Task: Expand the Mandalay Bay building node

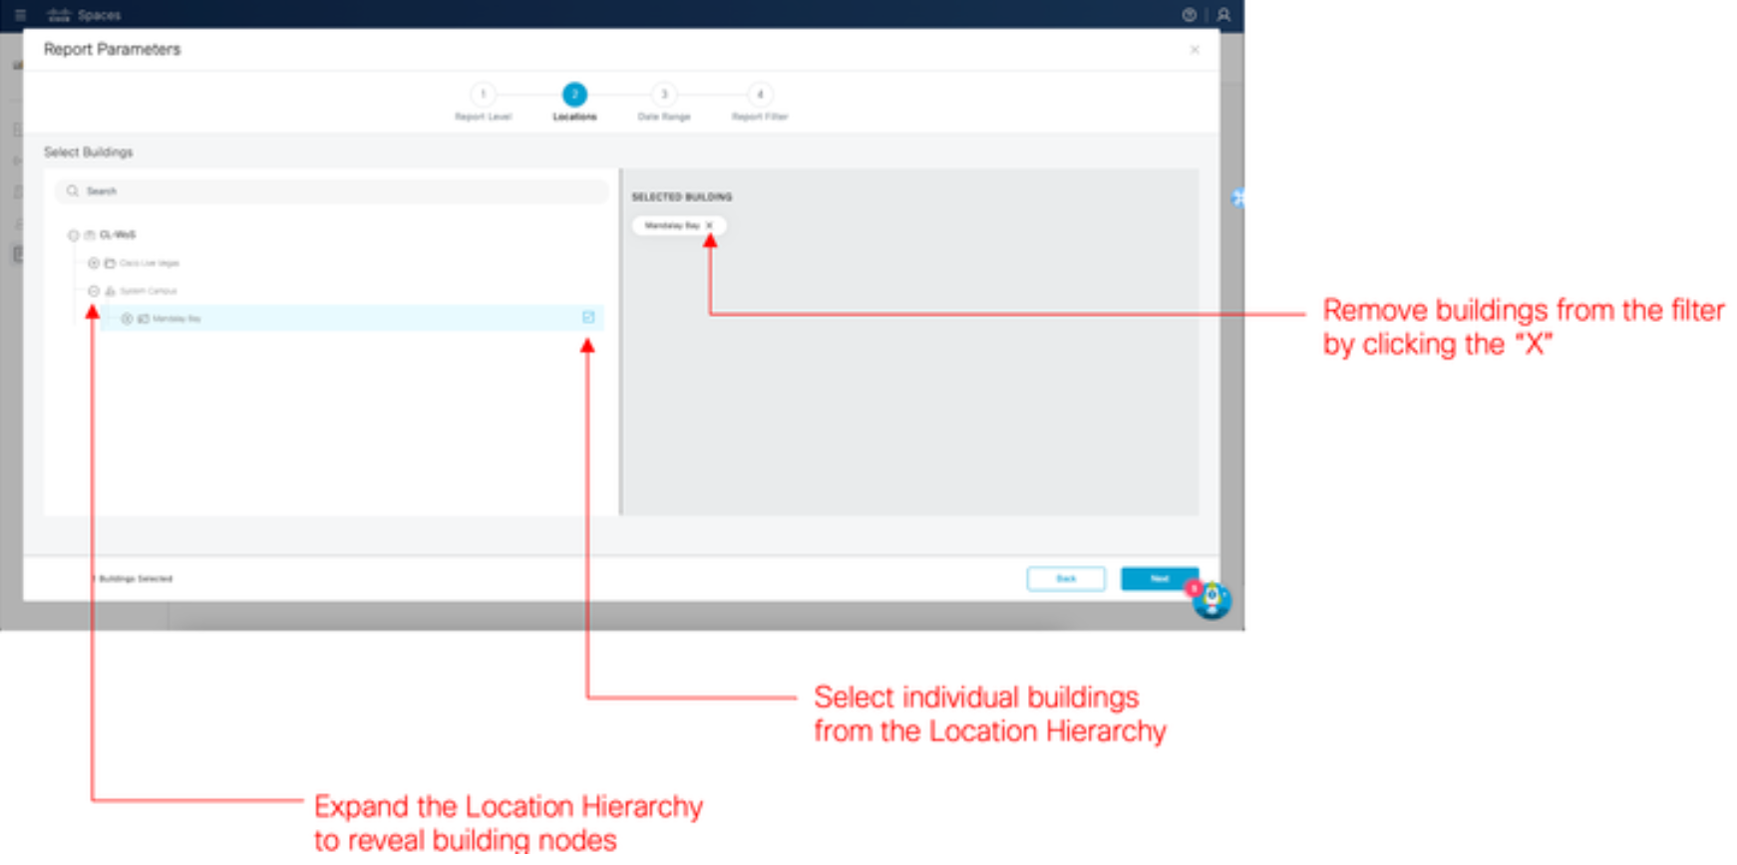Action: pos(127,319)
